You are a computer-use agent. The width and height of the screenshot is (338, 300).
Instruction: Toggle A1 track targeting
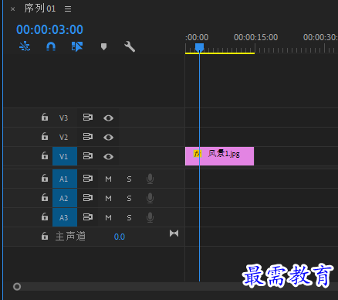[x=65, y=179]
